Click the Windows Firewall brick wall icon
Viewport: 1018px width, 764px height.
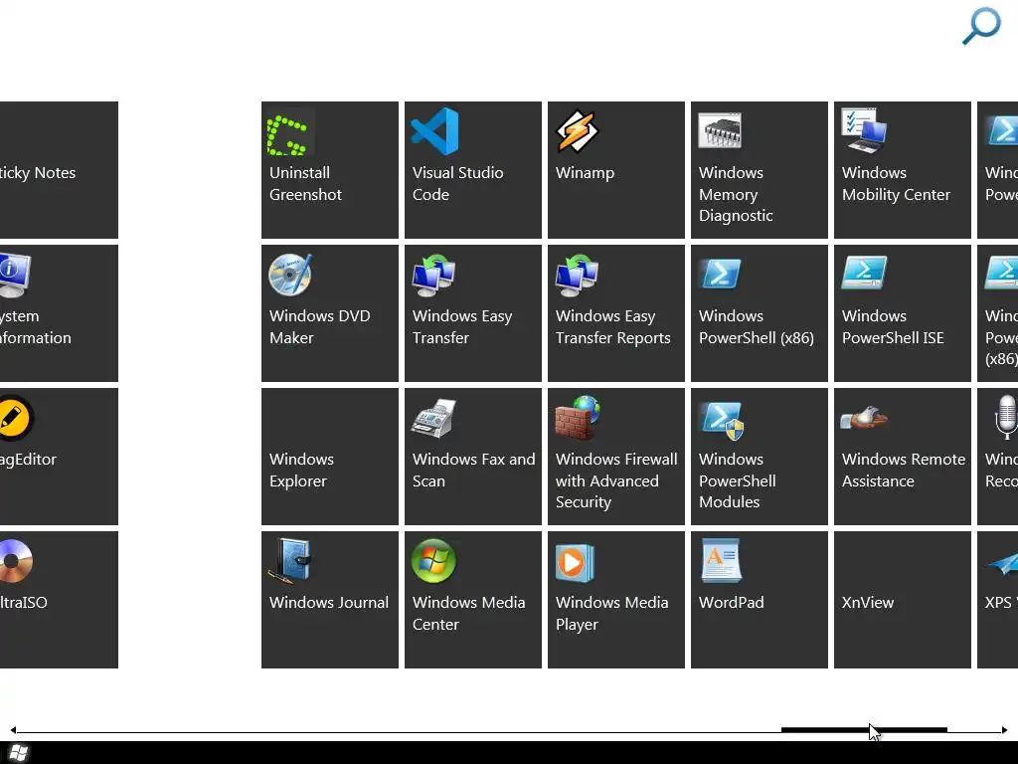tap(578, 418)
